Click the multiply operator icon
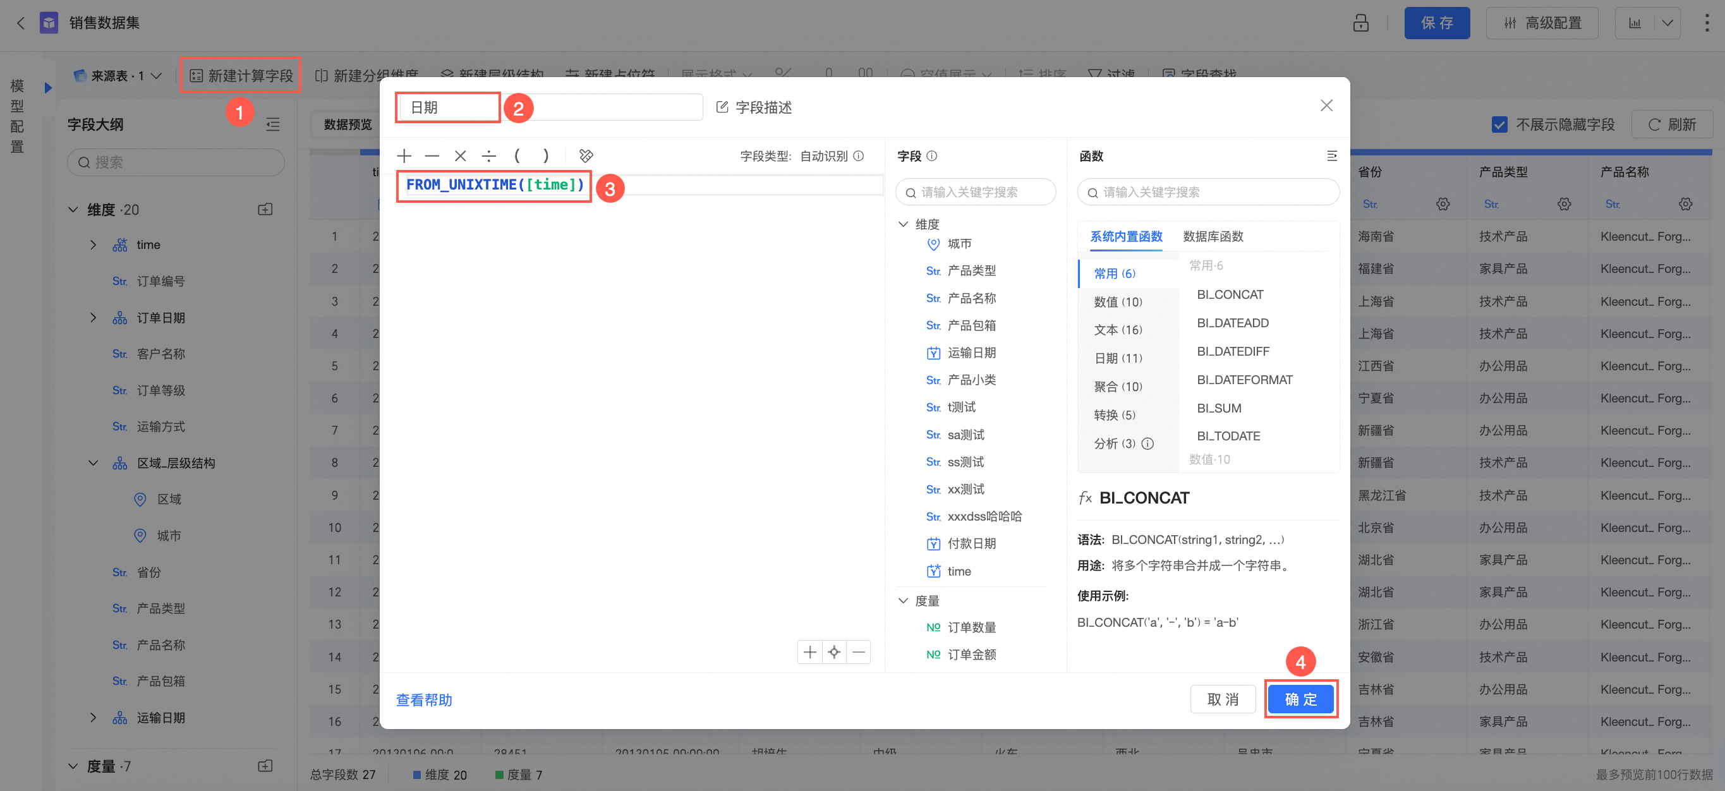The image size is (1725, 791). point(460,156)
